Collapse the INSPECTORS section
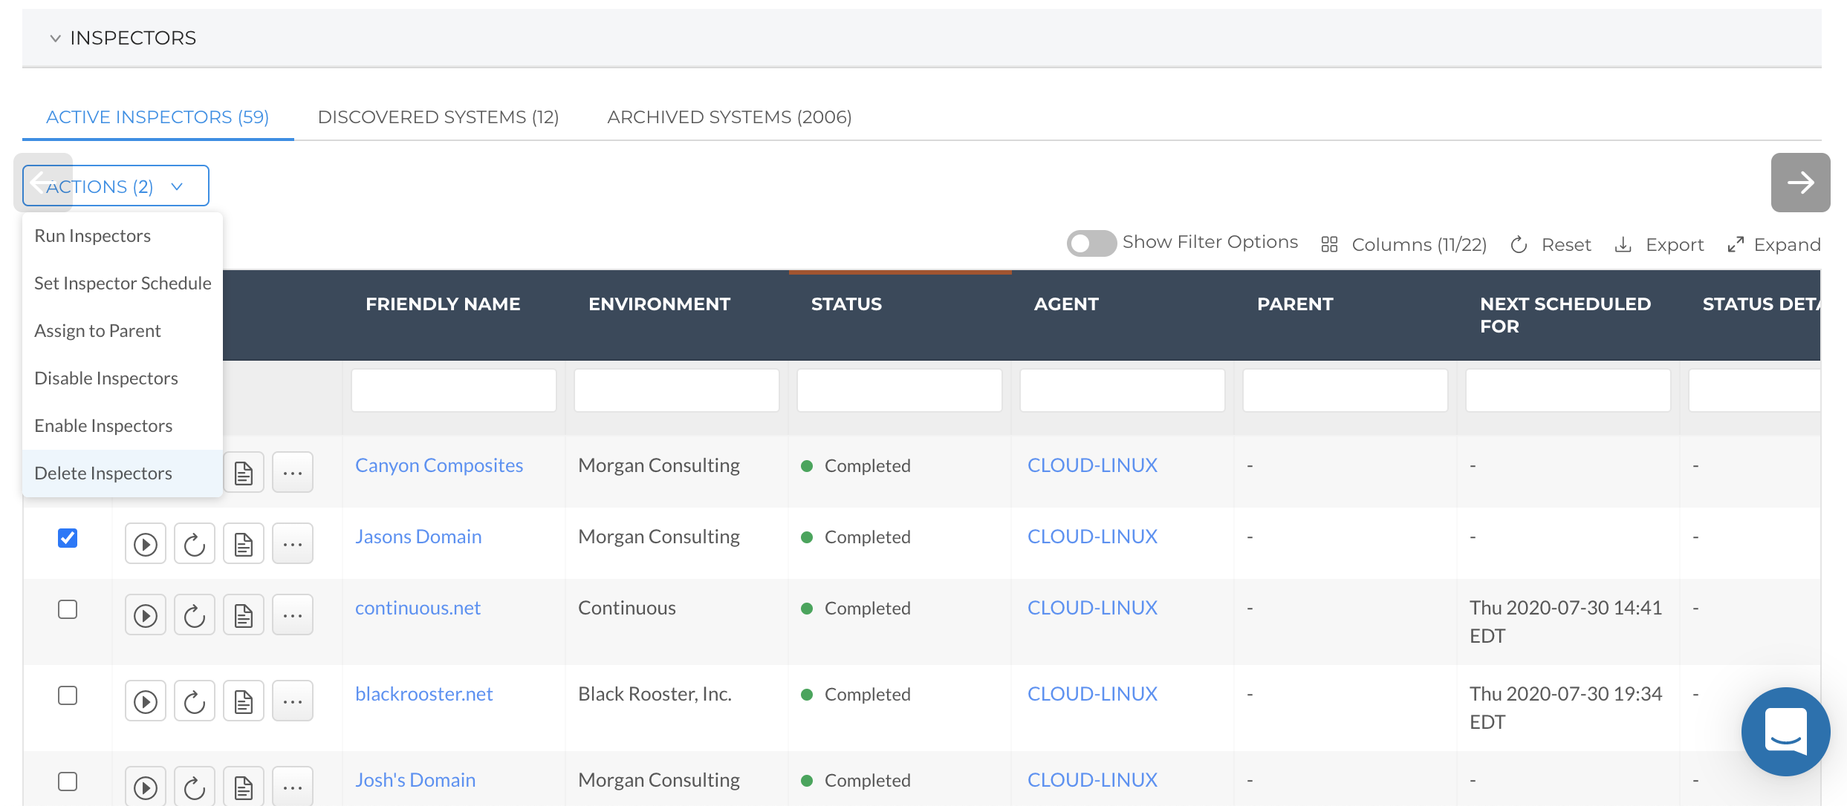The width and height of the screenshot is (1847, 806). (55, 38)
